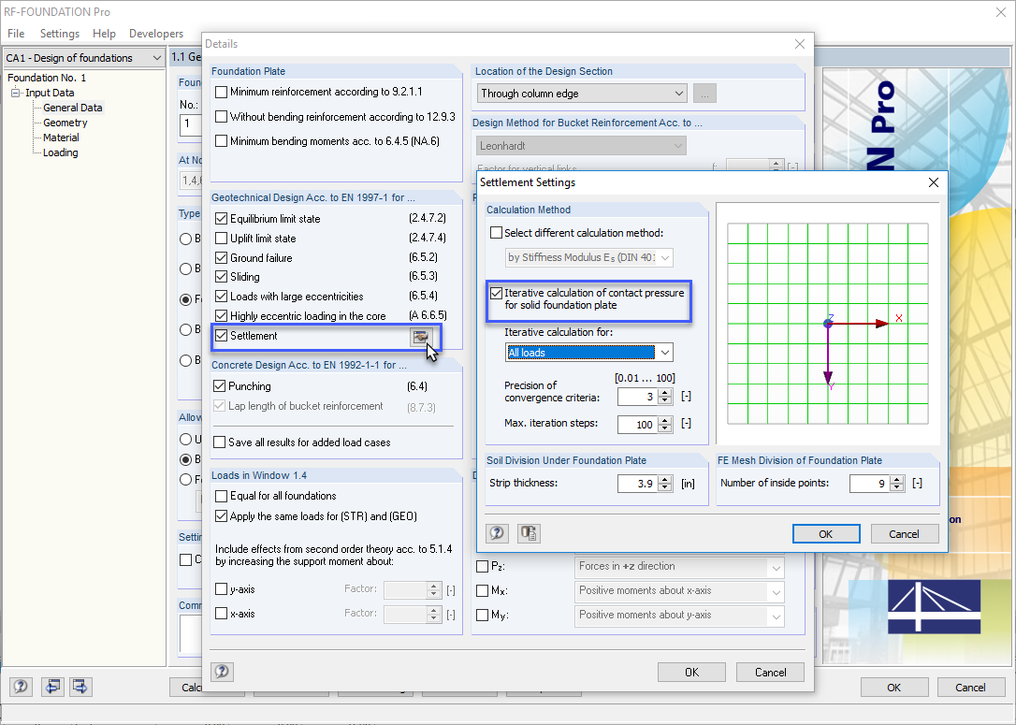Screen dimensions: 1016x725
Task: Open the Settings menu
Action: point(59,33)
